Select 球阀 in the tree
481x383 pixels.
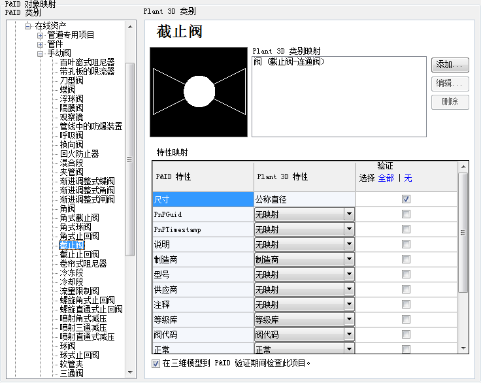click(x=67, y=346)
